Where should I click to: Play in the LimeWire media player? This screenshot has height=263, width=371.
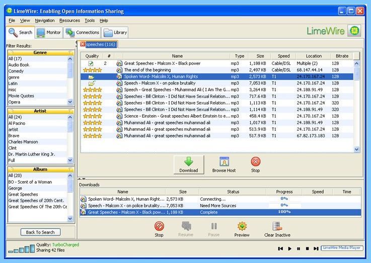pos(289,248)
